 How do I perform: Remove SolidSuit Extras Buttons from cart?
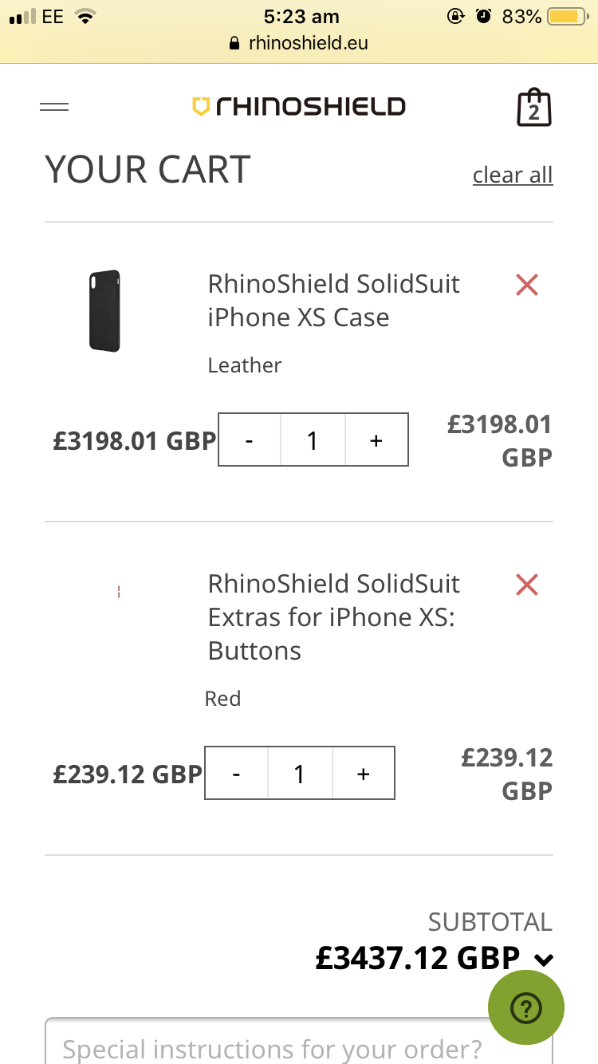point(527,585)
